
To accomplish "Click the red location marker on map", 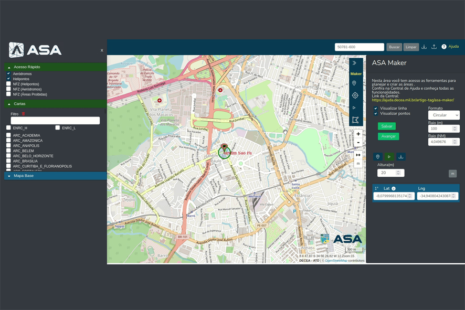I will 224,148.
